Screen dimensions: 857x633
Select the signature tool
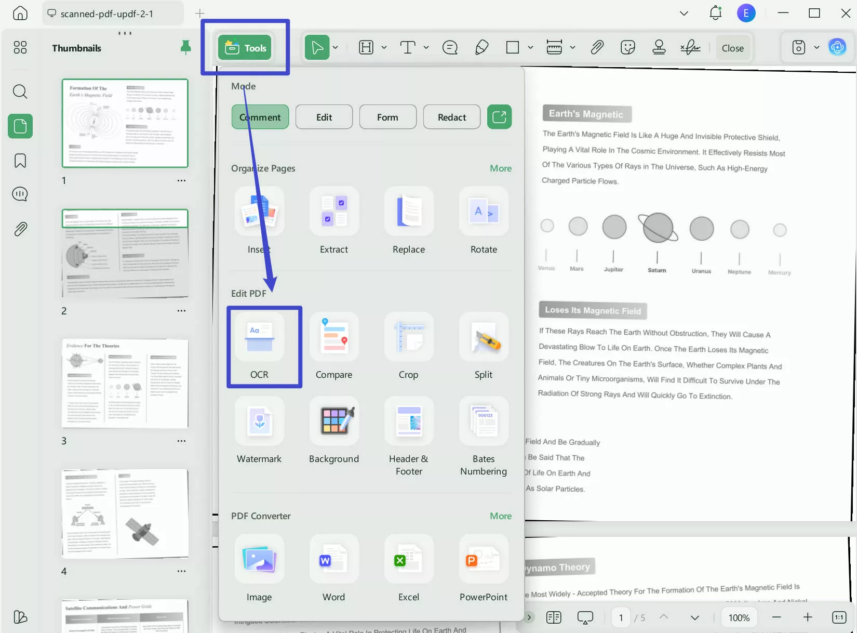click(691, 48)
